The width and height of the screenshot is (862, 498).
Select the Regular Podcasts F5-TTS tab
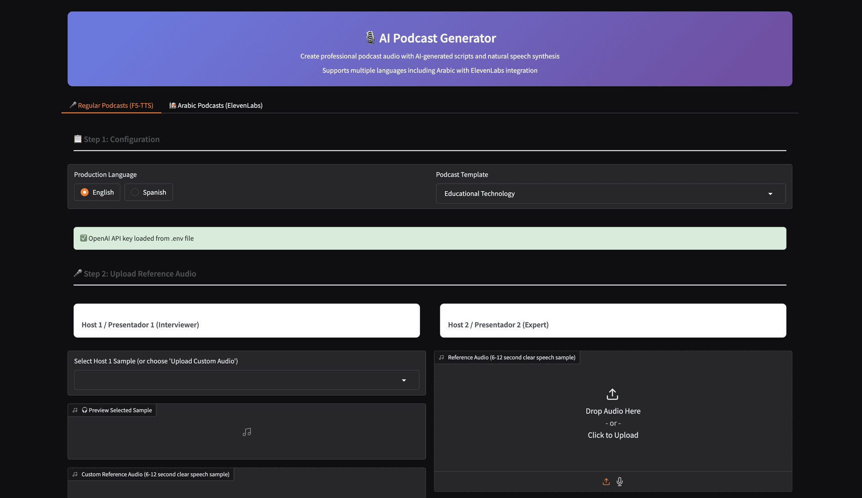tap(111, 105)
